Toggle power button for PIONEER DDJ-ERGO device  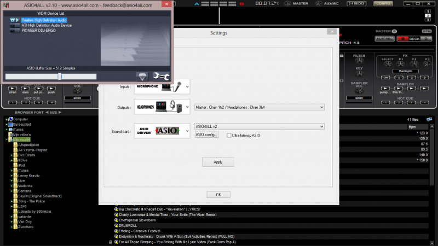click(x=12, y=31)
